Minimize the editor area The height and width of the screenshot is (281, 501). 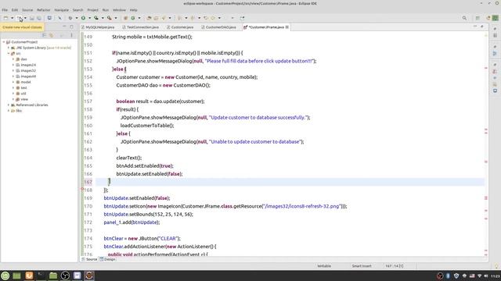coord(475,27)
